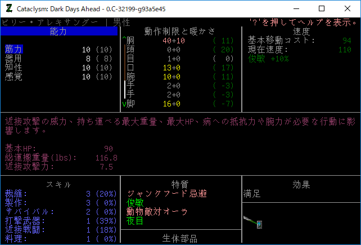Click the Cataclysm app icon in title bar

pyautogui.click(x=8, y=8)
